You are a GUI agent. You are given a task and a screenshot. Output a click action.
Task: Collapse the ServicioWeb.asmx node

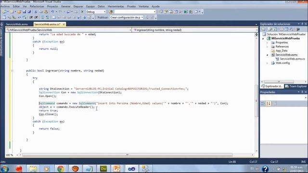(268, 55)
